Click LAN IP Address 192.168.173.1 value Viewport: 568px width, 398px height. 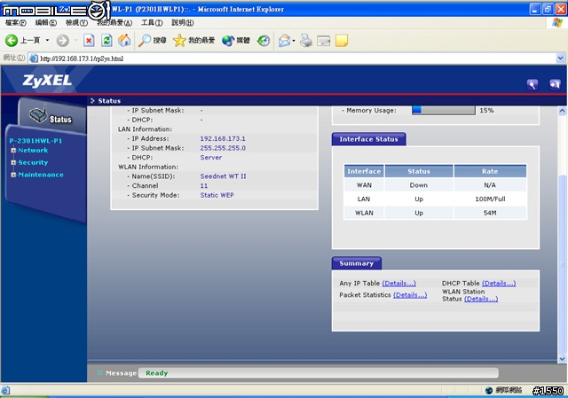[223, 138]
